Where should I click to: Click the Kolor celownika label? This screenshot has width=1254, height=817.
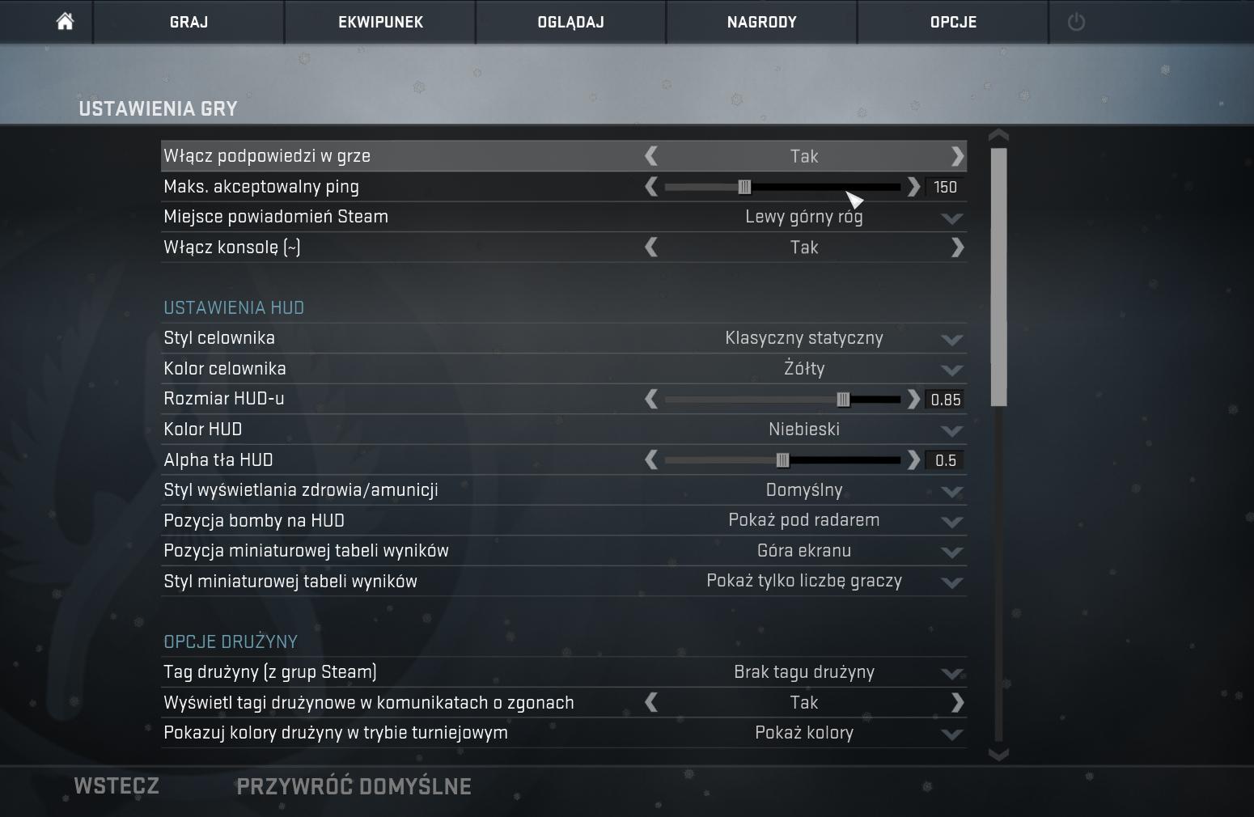(x=225, y=369)
